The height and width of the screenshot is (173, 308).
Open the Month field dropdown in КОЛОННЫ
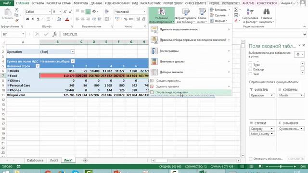301,95
